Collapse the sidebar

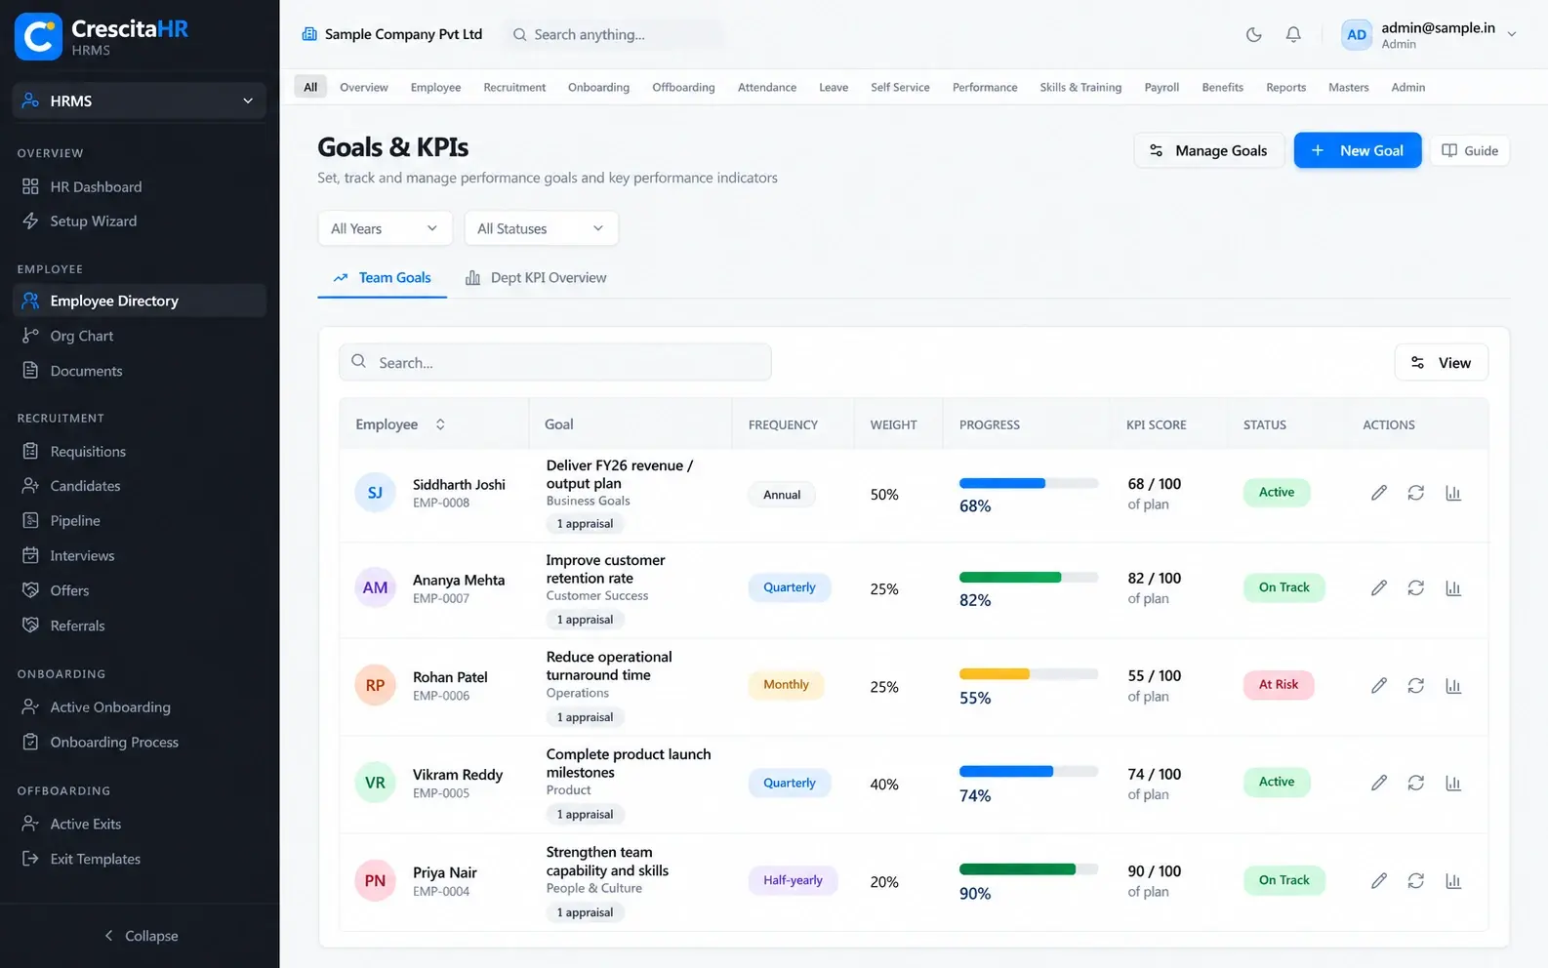tap(141, 936)
